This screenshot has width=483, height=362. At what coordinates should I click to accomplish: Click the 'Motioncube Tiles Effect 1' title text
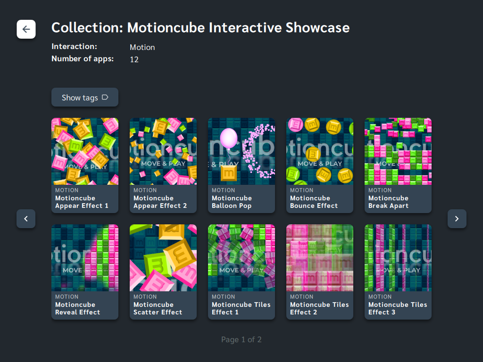[241, 308]
